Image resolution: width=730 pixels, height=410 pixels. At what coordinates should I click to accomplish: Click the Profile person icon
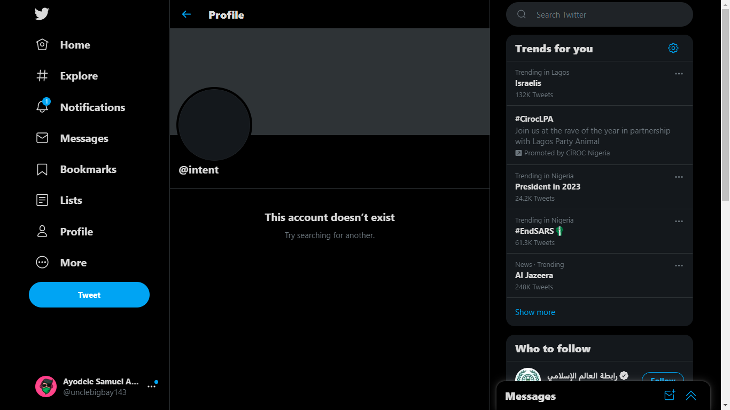(42, 232)
